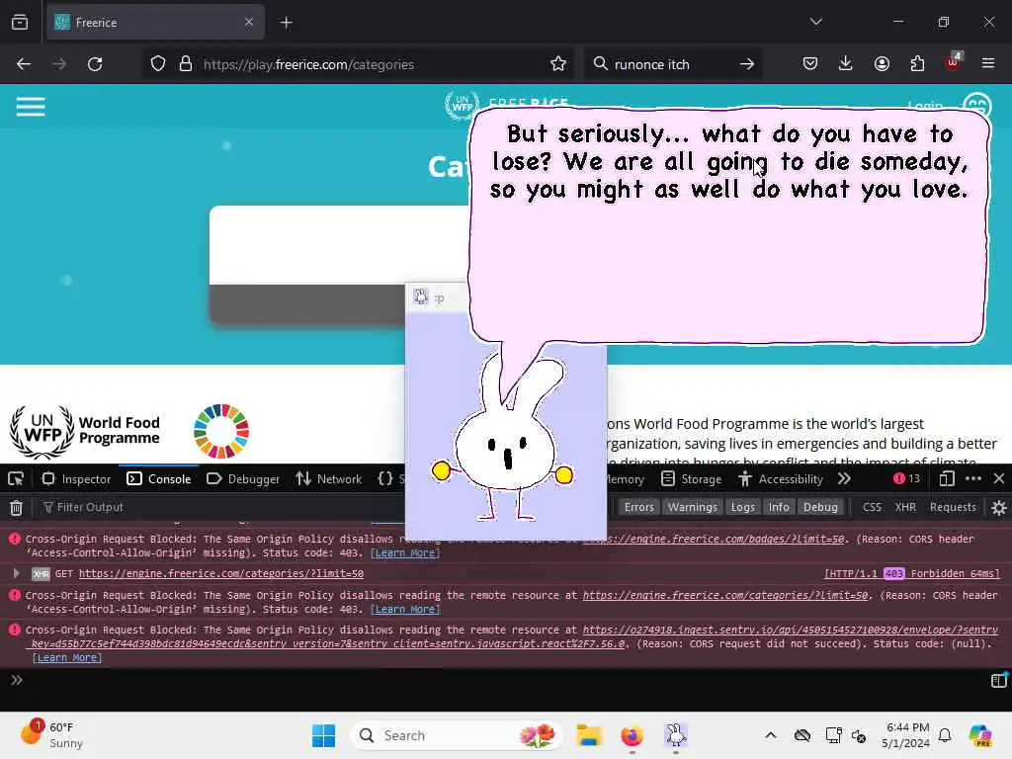List all tabs dropdown arrow
1012x759 pixels.
[816, 22]
